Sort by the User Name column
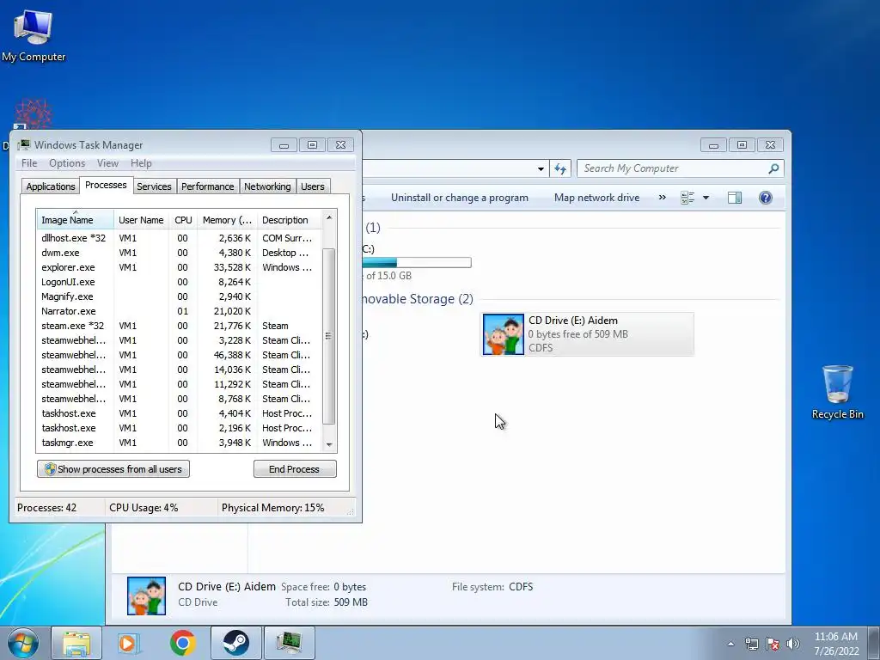880x660 pixels. coord(141,220)
